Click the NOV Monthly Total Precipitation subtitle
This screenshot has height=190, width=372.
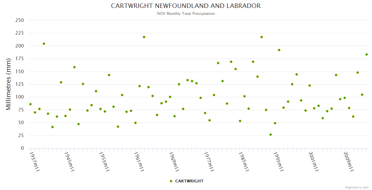(186, 14)
